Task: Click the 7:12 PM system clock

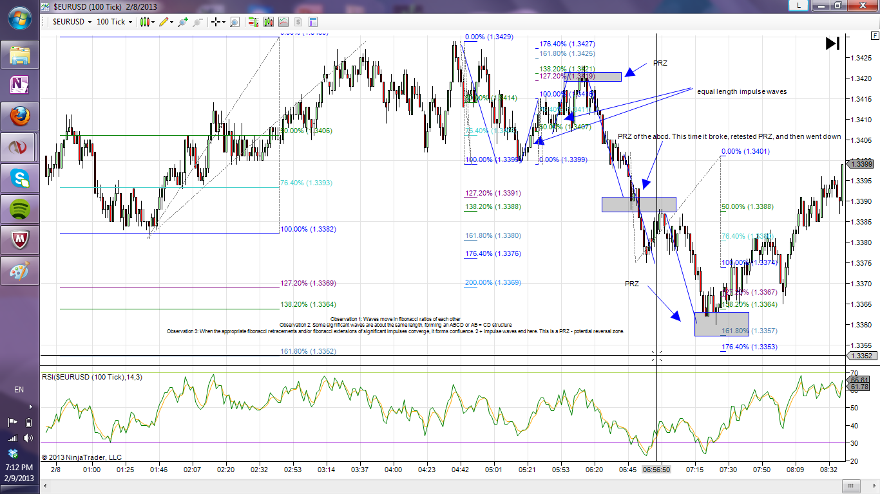Action: (x=19, y=468)
